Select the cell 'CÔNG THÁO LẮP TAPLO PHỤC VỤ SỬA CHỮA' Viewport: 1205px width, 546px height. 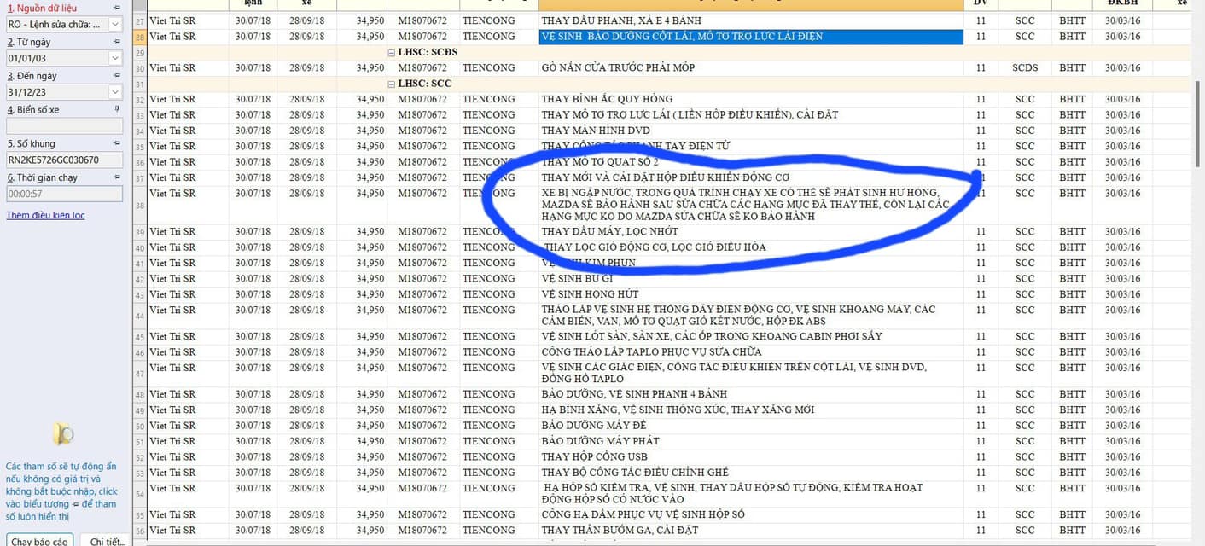click(x=751, y=351)
